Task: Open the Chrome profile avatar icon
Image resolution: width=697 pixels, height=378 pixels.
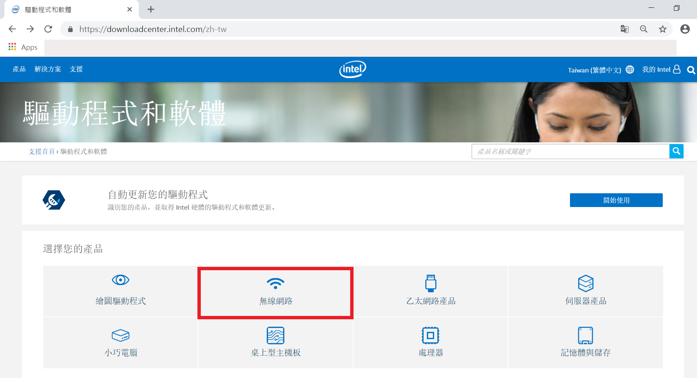Action: [x=685, y=29]
